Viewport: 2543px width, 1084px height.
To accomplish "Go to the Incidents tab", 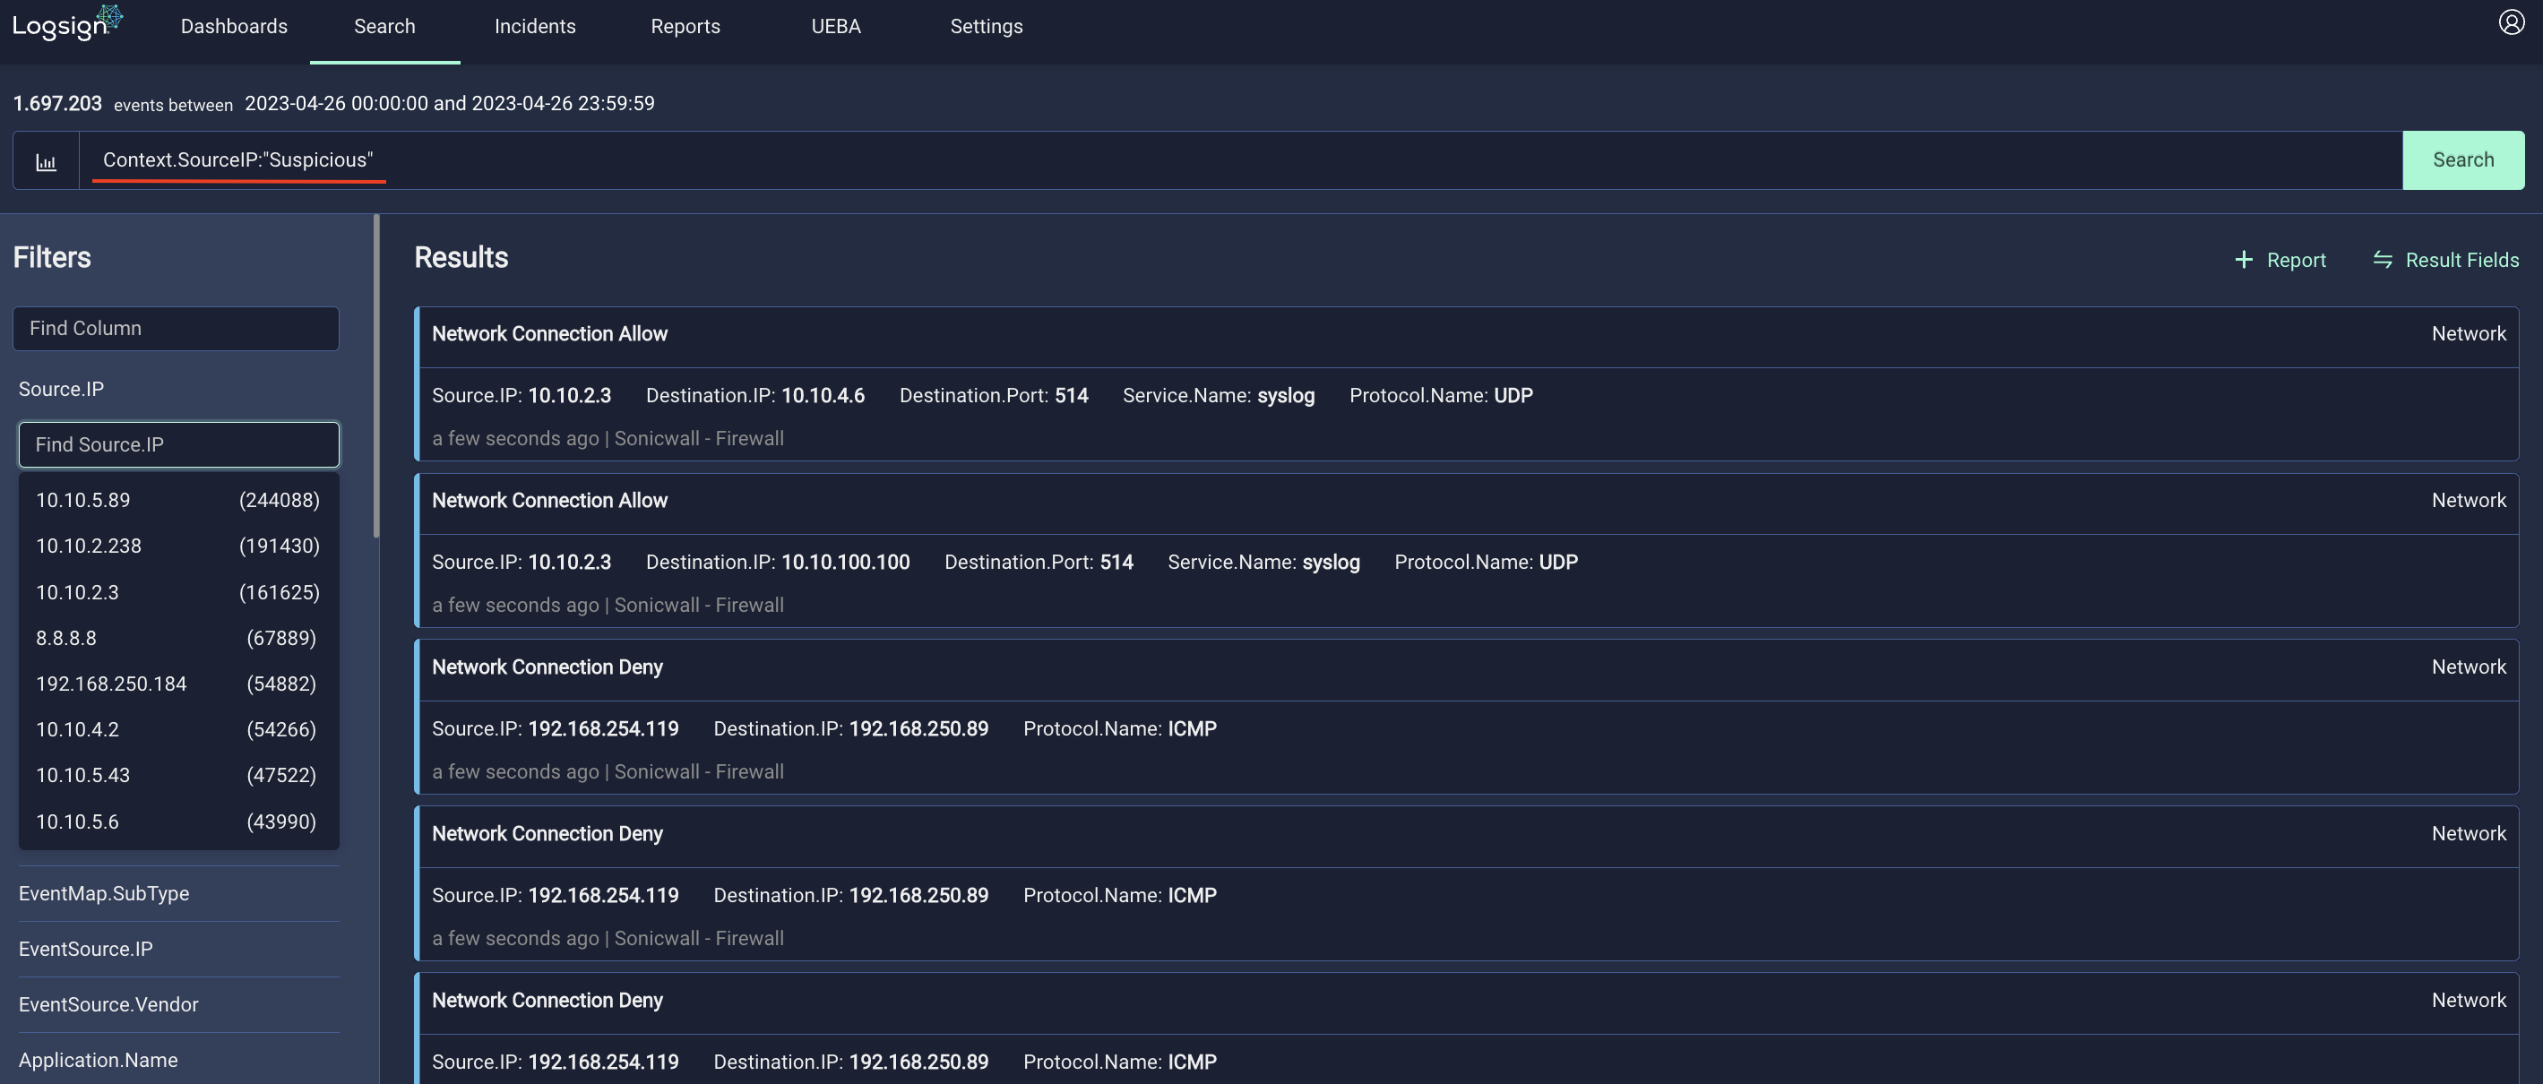I will [535, 27].
